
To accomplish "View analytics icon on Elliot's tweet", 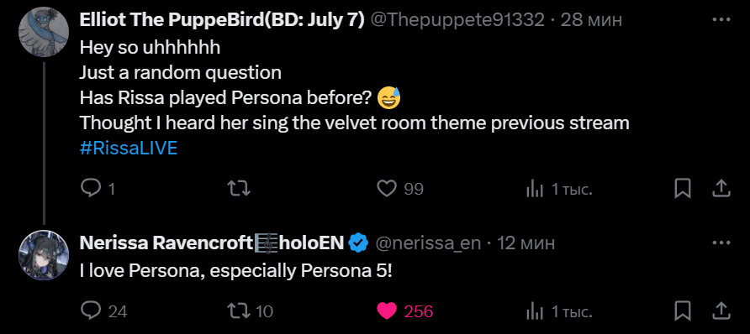I will (535, 190).
